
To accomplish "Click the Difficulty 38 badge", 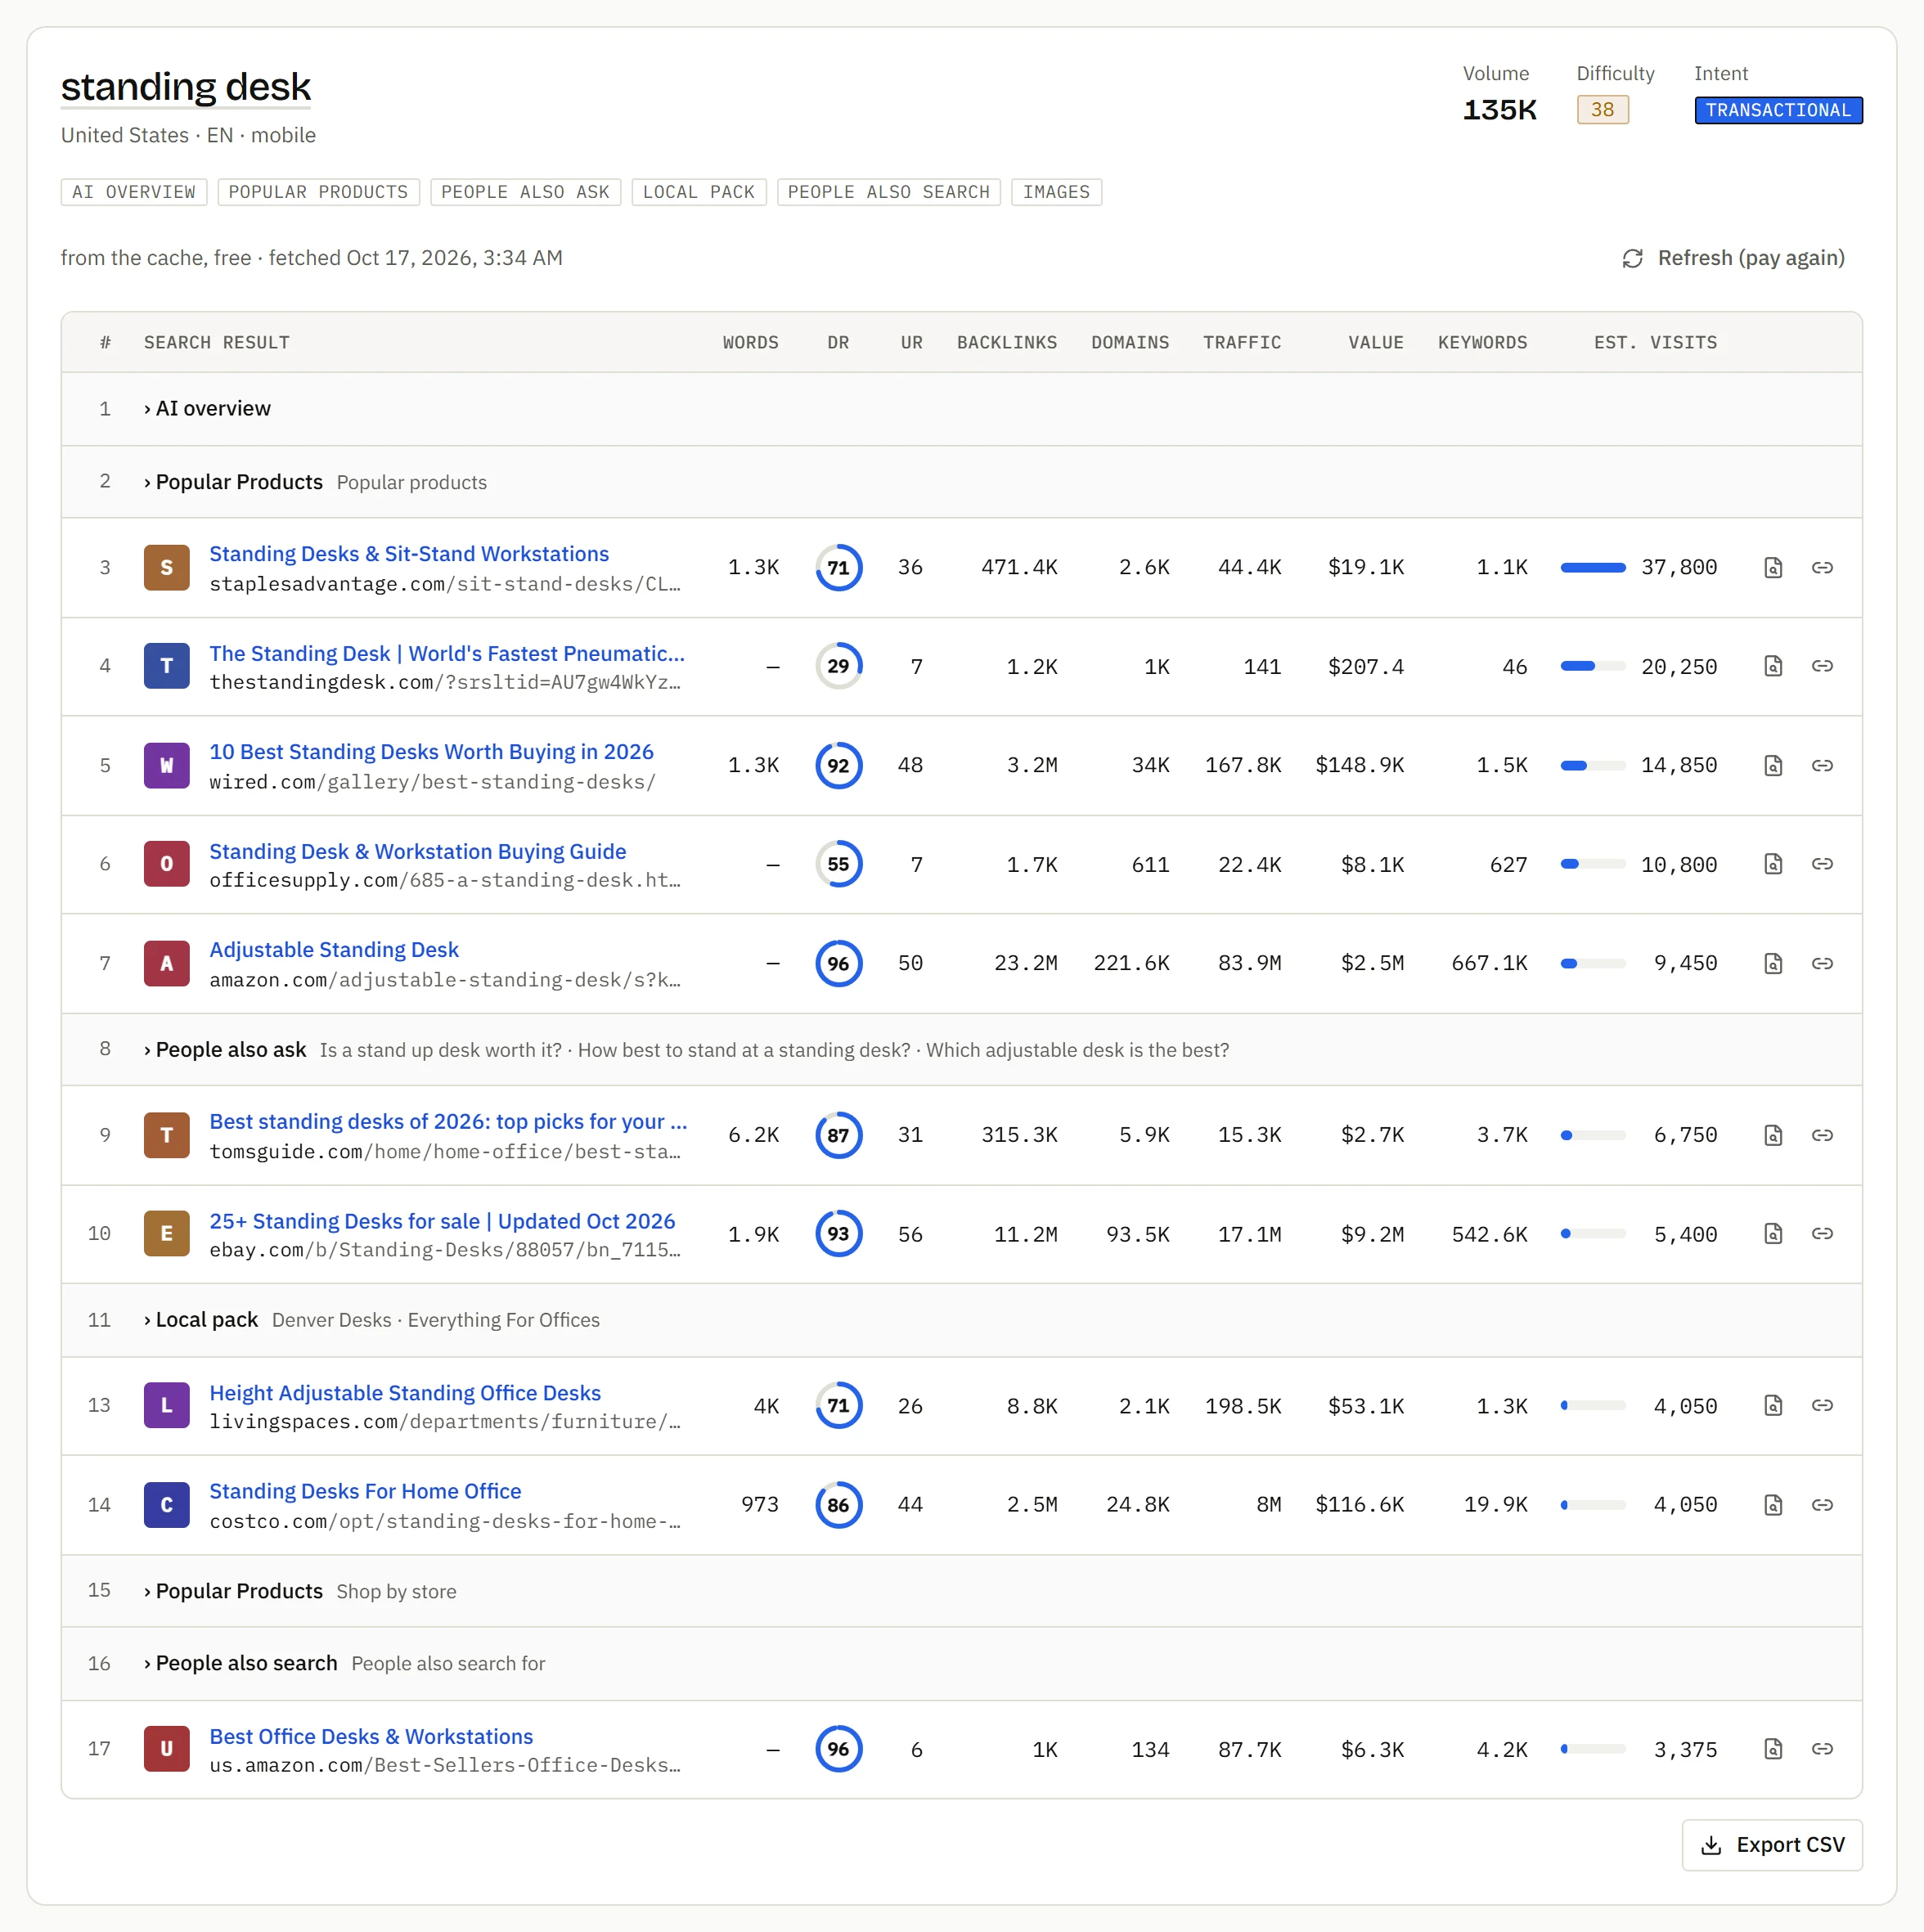I will pyautogui.click(x=1602, y=110).
